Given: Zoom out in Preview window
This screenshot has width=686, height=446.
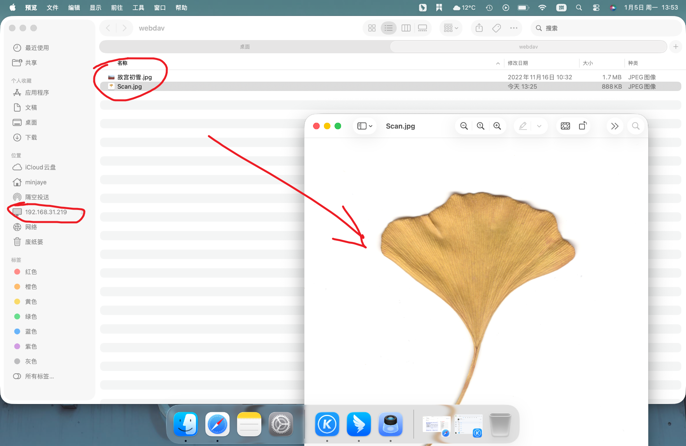Looking at the screenshot, I should 464,126.
